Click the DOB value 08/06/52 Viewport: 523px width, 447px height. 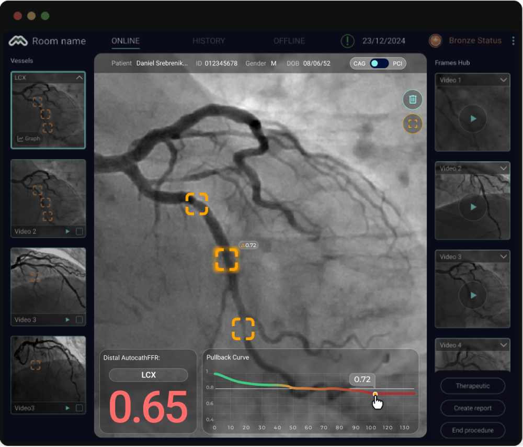click(316, 63)
